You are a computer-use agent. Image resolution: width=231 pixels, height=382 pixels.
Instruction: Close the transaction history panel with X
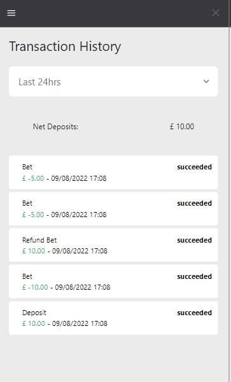(216, 13)
